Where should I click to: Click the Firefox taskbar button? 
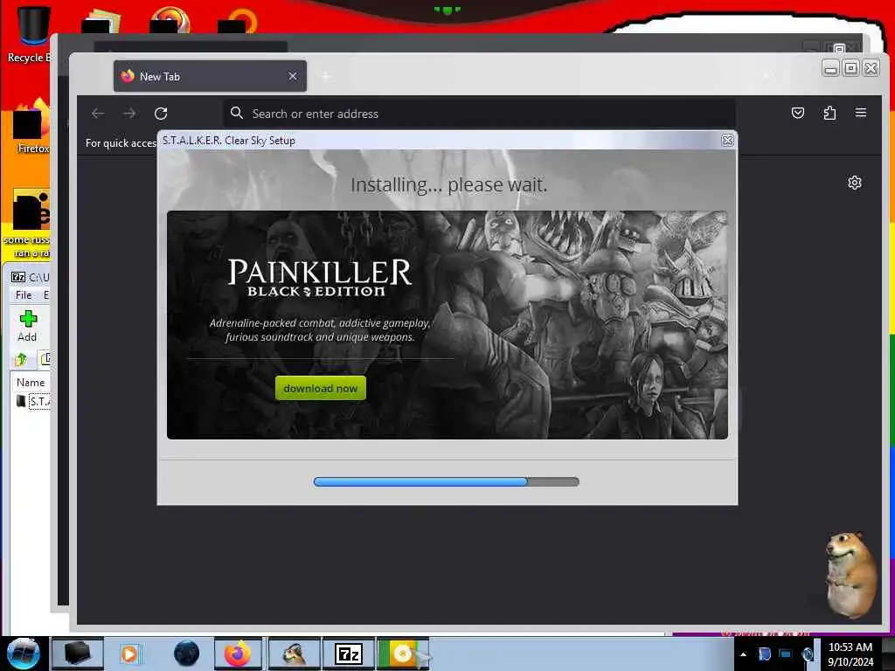(238, 654)
